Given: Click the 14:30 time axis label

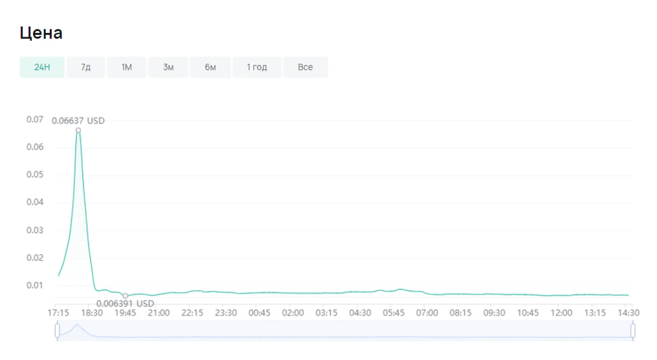Looking at the screenshot, I should pyautogui.click(x=629, y=313).
